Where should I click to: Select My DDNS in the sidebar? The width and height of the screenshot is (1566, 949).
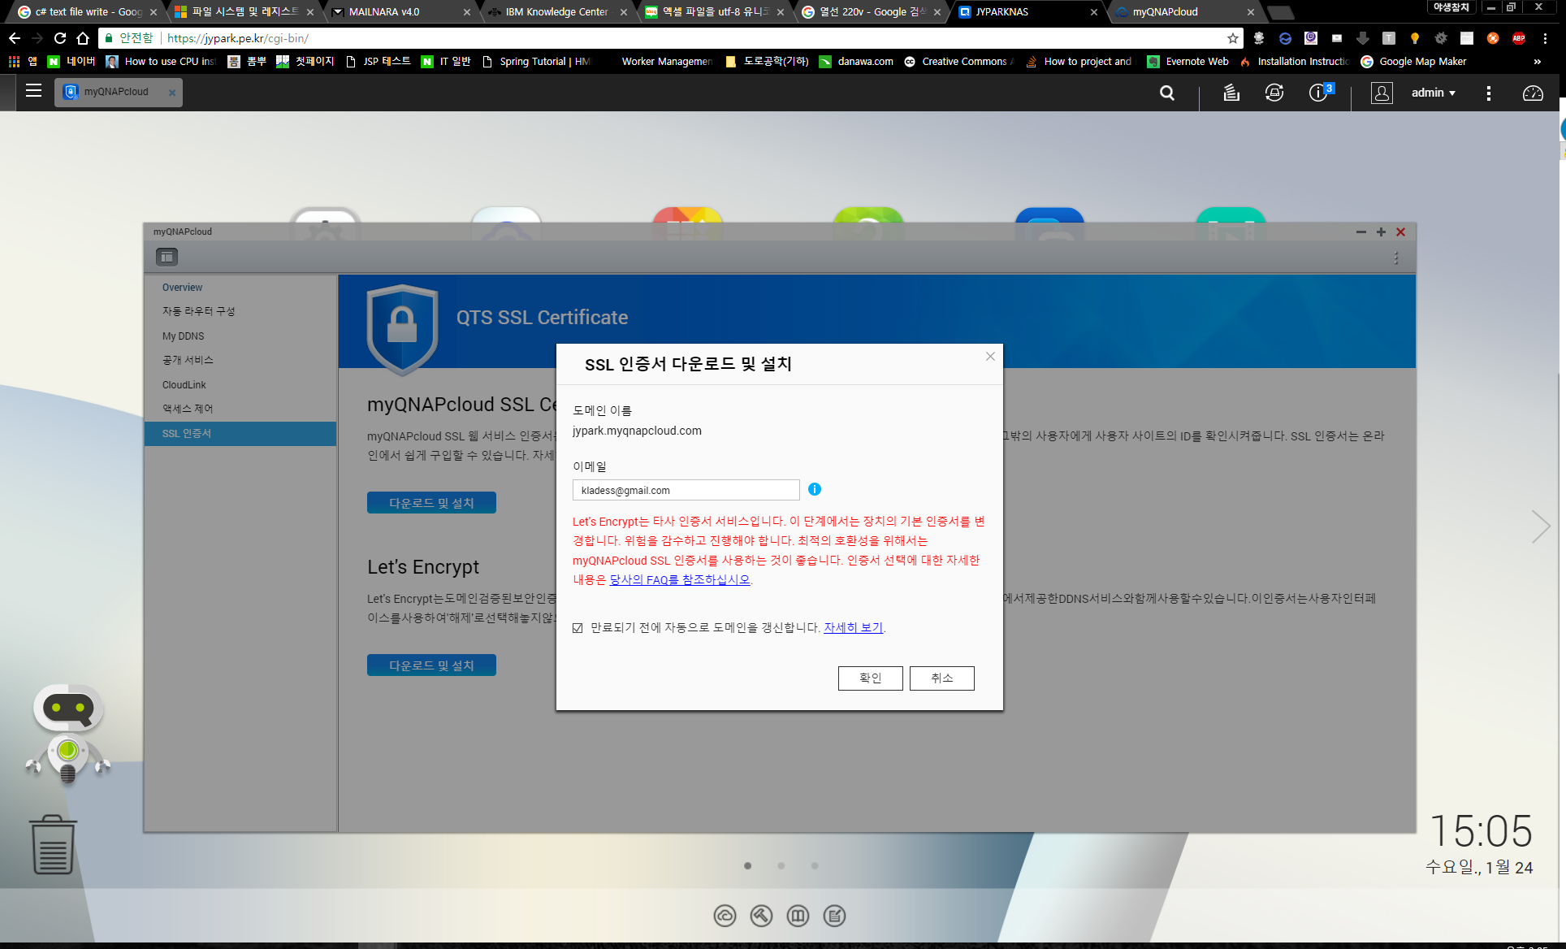pos(240,336)
